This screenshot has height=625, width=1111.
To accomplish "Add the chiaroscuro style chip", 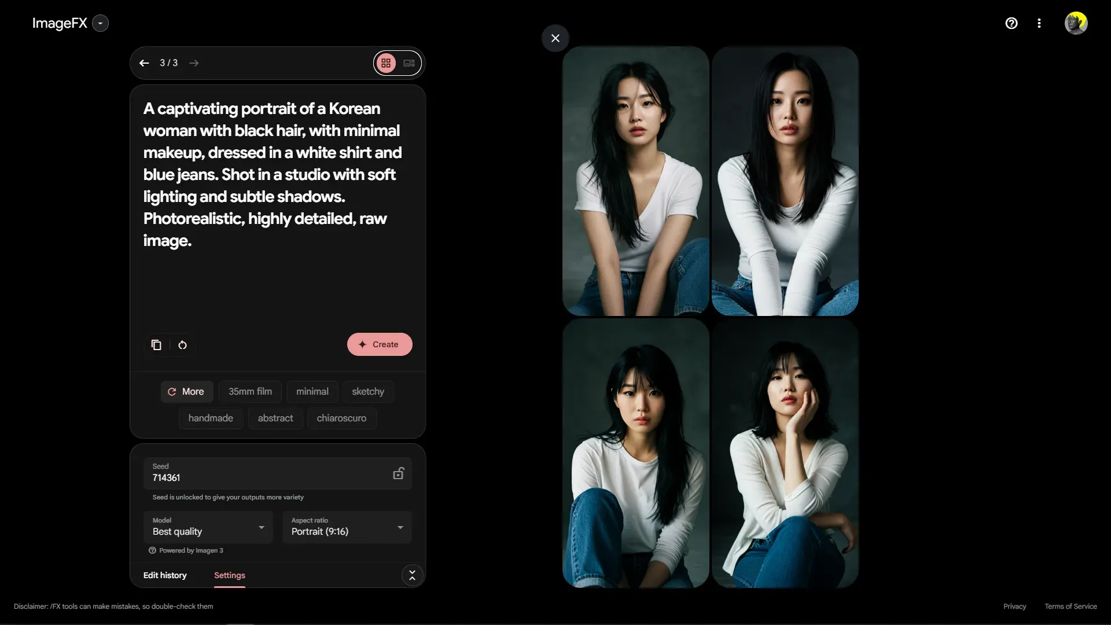I will pyautogui.click(x=341, y=418).
